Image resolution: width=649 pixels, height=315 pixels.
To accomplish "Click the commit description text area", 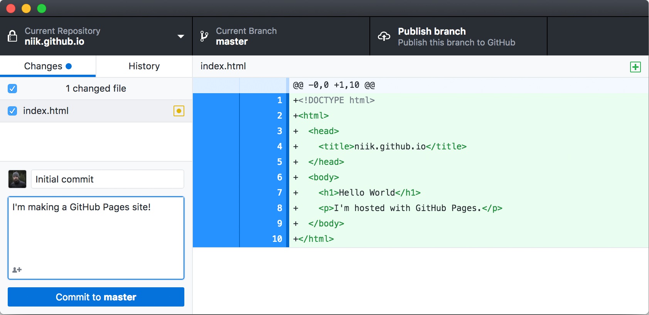I will [96, 238].
